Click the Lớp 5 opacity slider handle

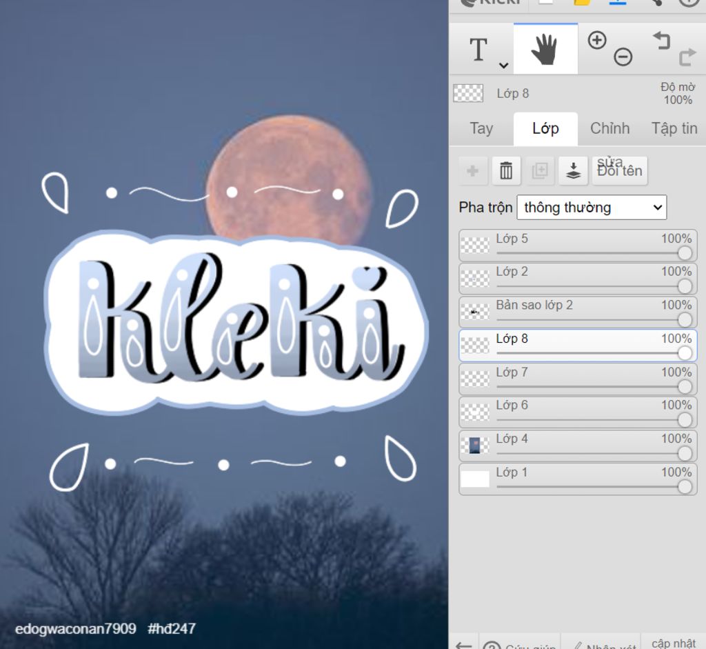[685, 253]
